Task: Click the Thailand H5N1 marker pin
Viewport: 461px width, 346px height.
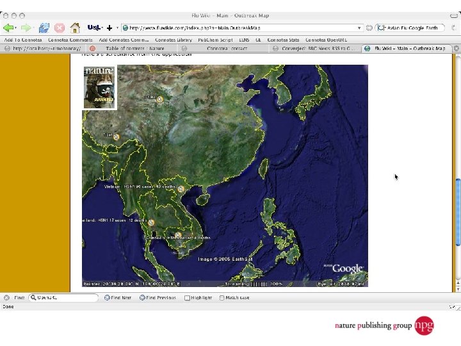Action: [x=151, y=222]
